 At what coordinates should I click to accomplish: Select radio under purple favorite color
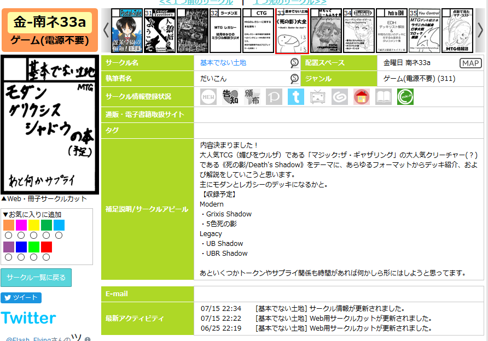tap(9, 257)
